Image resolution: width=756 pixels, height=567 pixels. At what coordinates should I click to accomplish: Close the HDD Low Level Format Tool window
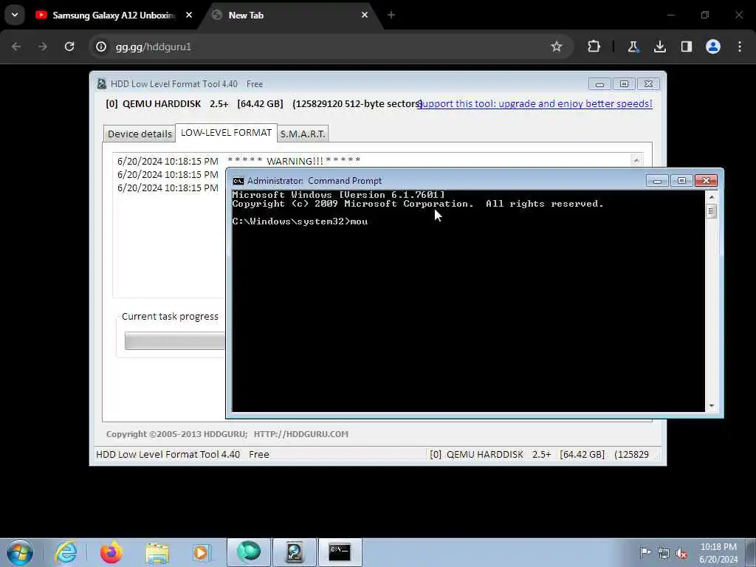(648, 84)
